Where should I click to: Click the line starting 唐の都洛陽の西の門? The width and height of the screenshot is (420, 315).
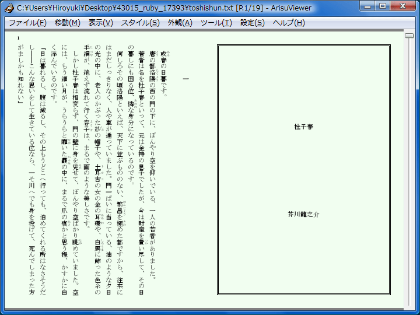(153, 165)
